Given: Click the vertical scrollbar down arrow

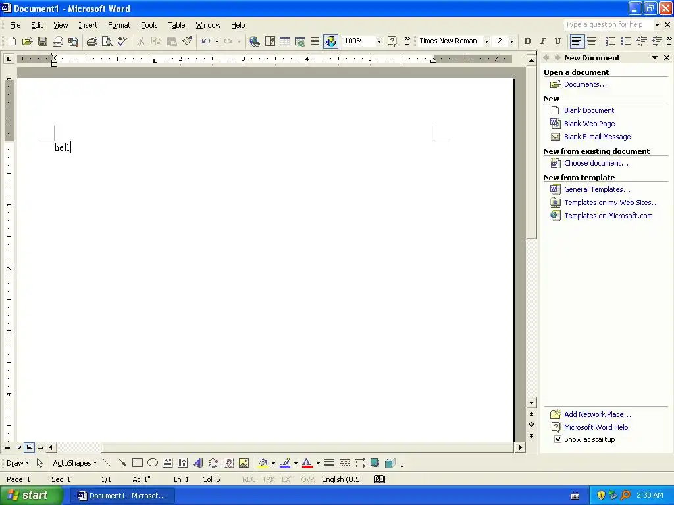Looking at the screenshot, I should (531, 403).
